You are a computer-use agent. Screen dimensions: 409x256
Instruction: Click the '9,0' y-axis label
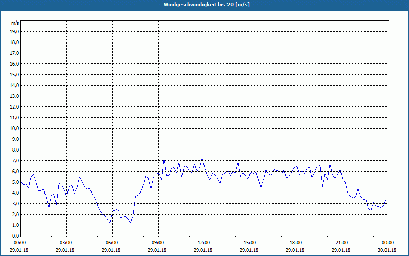[16, 139]
